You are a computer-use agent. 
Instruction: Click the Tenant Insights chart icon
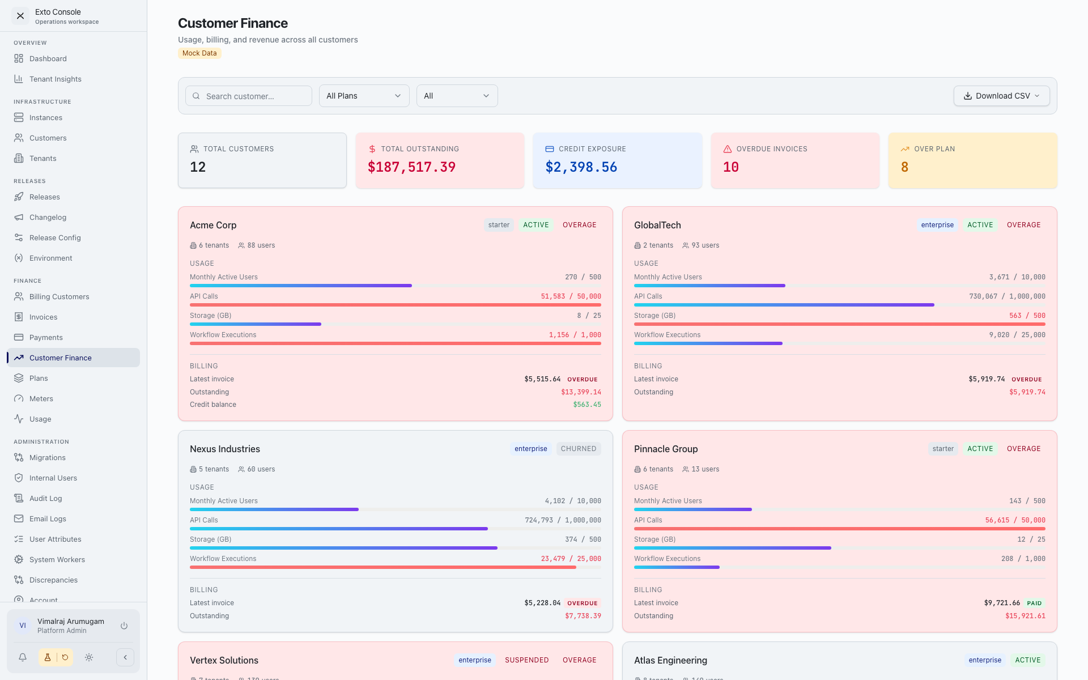[x=19, y=79]
